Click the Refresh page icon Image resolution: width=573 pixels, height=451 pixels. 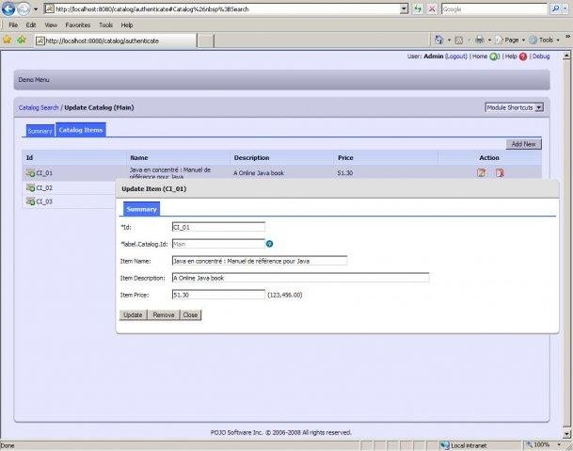418,8
